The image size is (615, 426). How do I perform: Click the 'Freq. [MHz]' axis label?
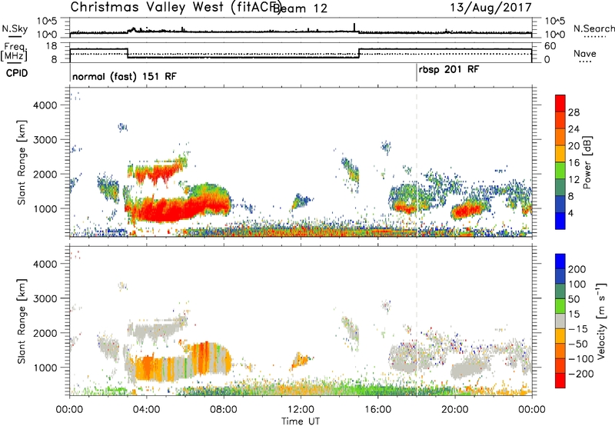coord(14,52)
